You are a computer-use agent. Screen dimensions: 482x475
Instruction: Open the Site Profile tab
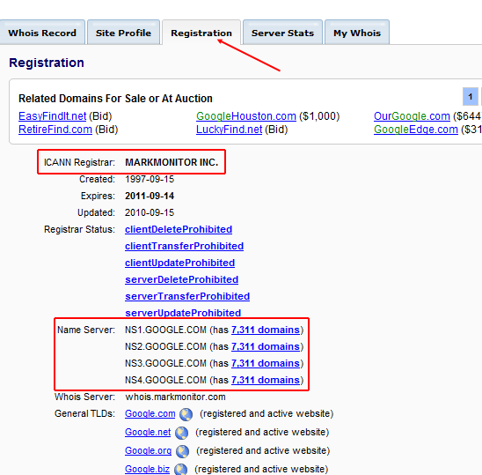click(123, 33)
